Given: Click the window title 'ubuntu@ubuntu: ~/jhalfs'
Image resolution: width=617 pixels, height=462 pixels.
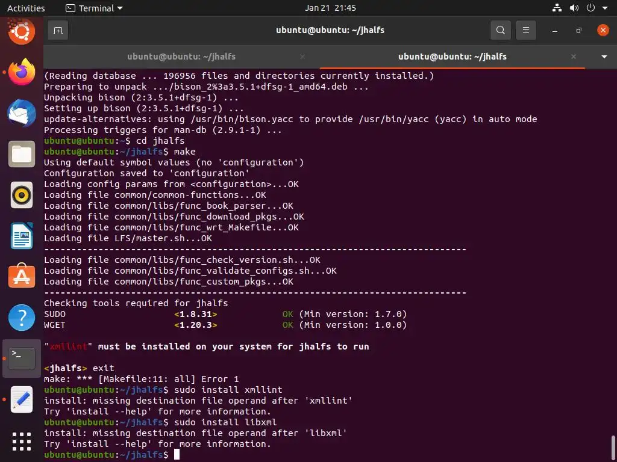Looking at the screenshot, I should click(330, 30).
